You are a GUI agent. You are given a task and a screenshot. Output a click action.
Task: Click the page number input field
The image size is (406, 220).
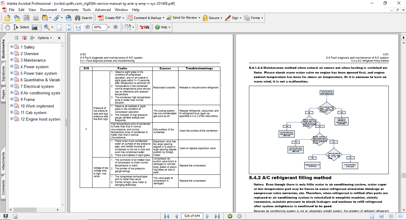[192, 216]
